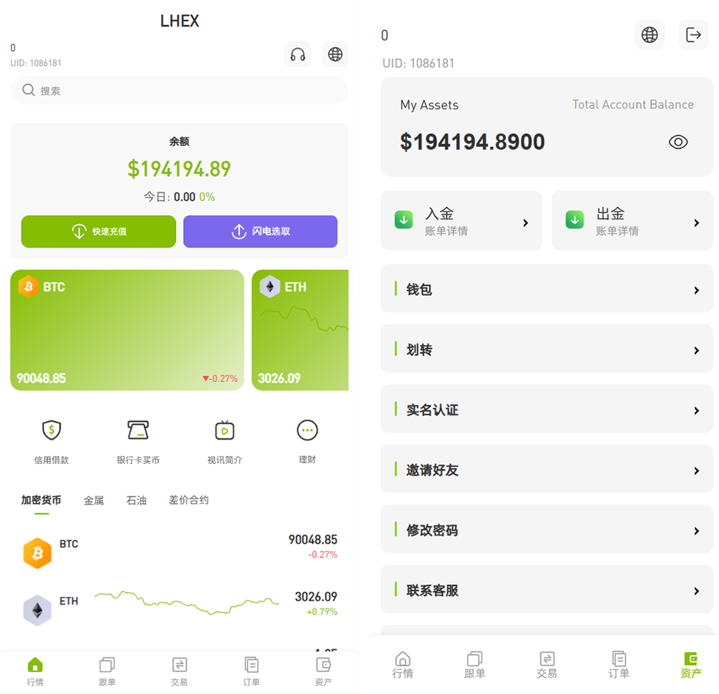Select the green BTC price card
Image resolution: width=719 pixels, height=694 pixels.
127,330
